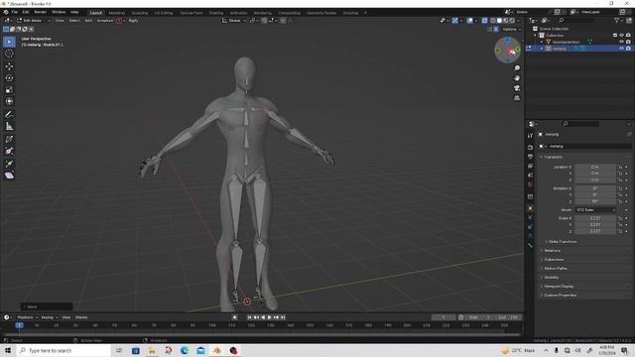Click the zoom viewport magnifier icon
This screenshot has width=635, height=357.
click(517, 68)
